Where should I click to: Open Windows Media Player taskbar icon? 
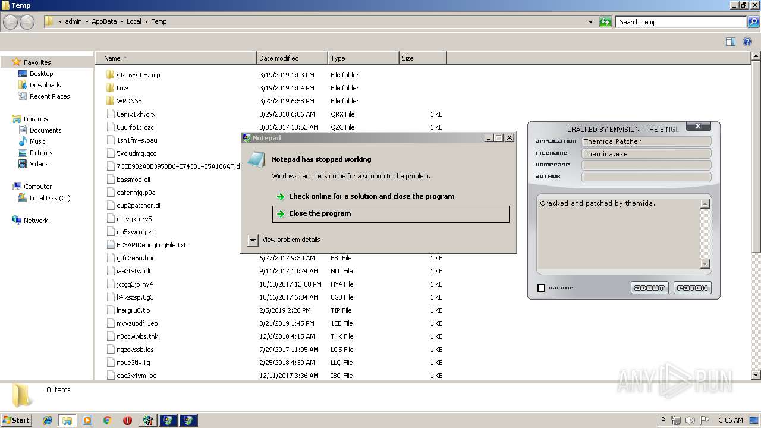tap(87, 420)
